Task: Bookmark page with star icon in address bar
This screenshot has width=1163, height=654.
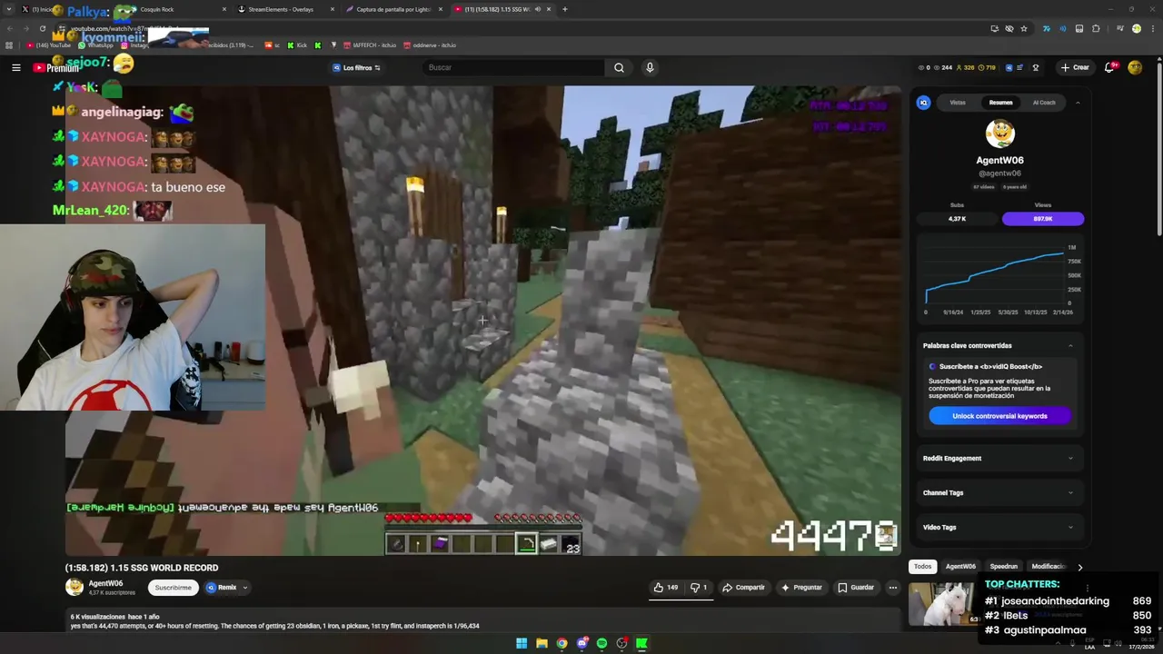Action: (1024, 28)
